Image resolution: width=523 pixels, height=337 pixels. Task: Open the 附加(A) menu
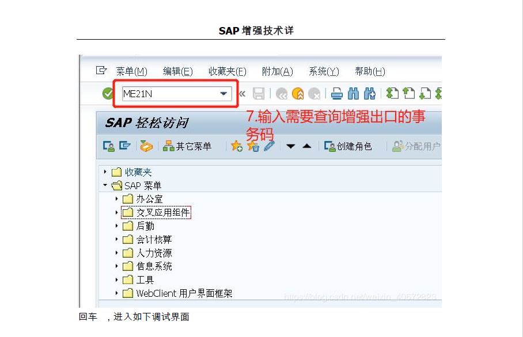coord(277,71)
